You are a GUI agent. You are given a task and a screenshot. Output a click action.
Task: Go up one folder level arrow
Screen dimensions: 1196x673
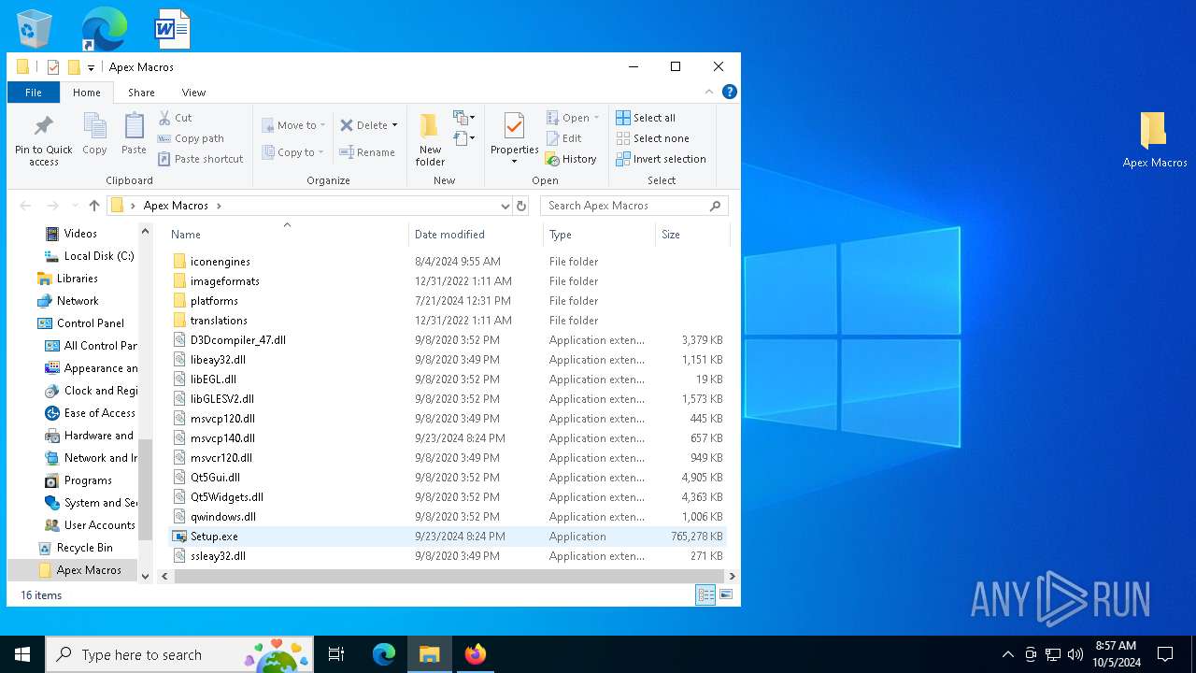coord(93,206)
